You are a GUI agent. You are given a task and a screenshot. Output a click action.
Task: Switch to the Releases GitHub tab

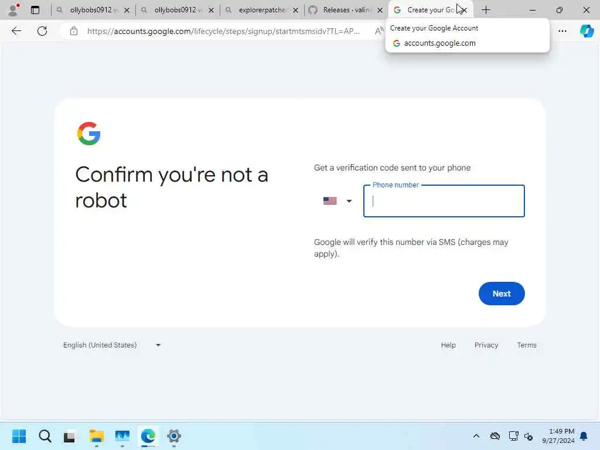(x=346, y=10)
